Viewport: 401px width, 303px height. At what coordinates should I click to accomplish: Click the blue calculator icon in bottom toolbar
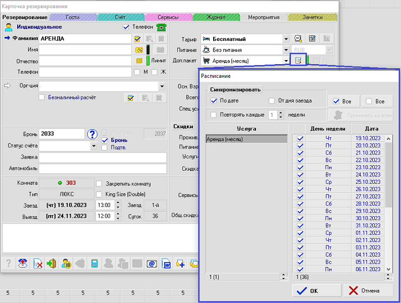click(94, 263)
